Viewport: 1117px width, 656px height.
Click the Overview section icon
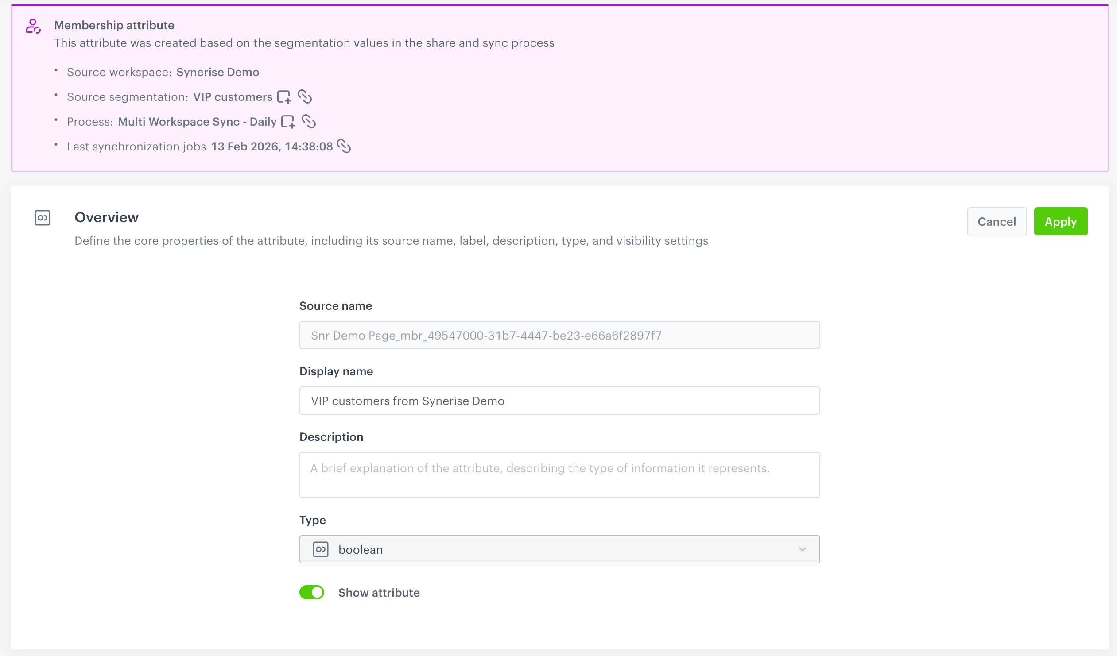coord(42,218)
